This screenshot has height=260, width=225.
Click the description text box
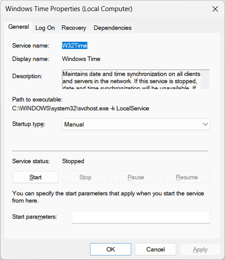pyautogui.click(x=131, y=80)
